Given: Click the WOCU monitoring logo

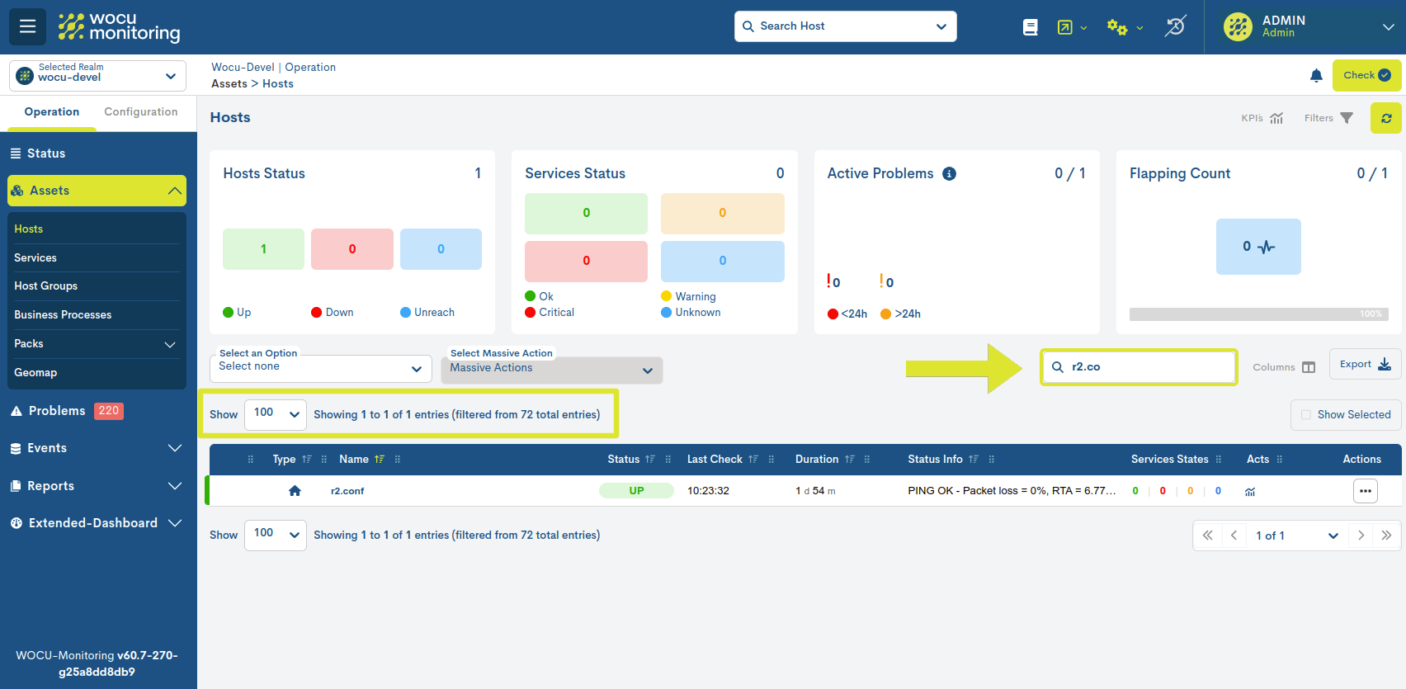Looking at the screenshot, I should 119,27.
